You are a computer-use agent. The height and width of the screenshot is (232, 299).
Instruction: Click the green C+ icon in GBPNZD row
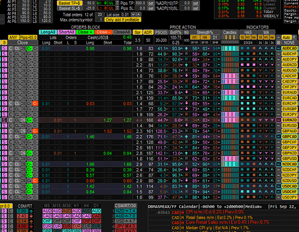(29, 153)
